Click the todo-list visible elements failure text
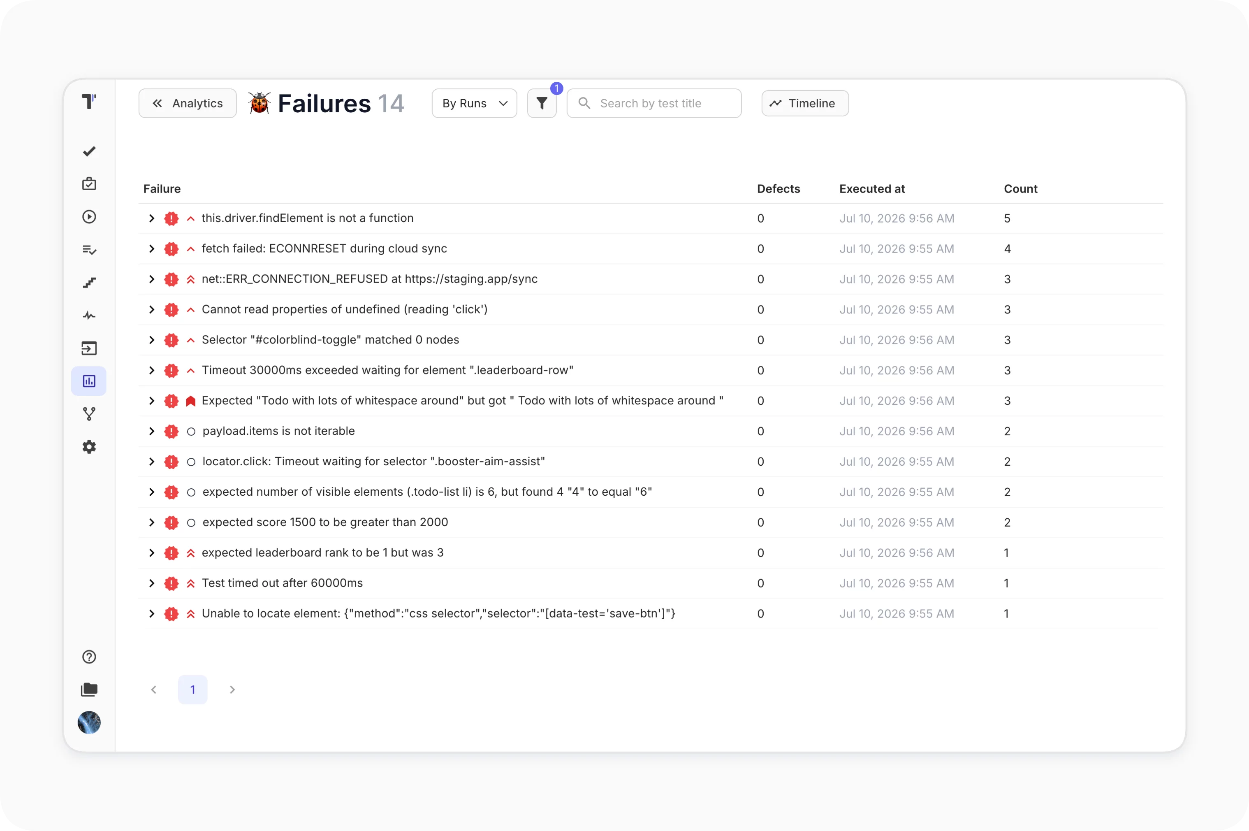 (x=427, y=492)
